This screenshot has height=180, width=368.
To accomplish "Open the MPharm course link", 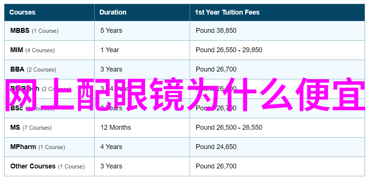I will pos(23,147).
